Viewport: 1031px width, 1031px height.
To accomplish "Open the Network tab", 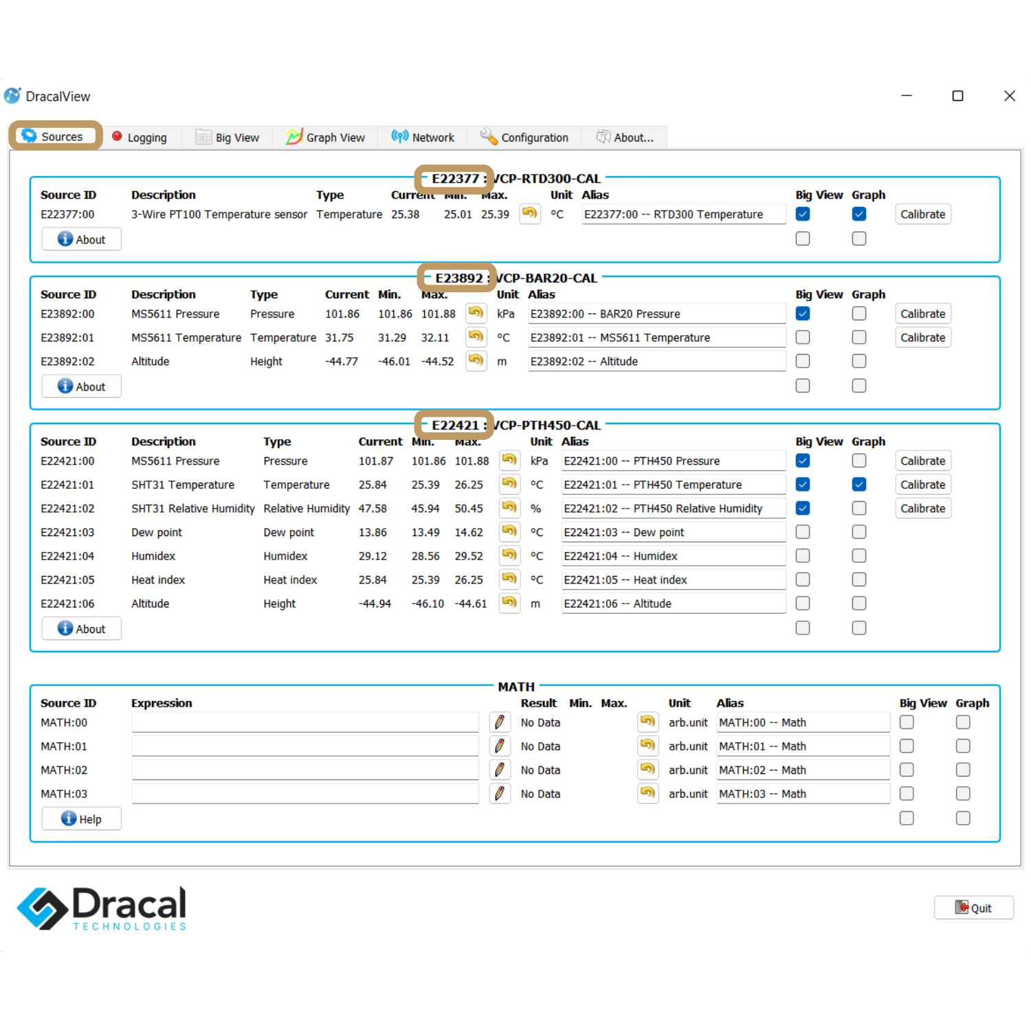I will click(x=423, y=137).
